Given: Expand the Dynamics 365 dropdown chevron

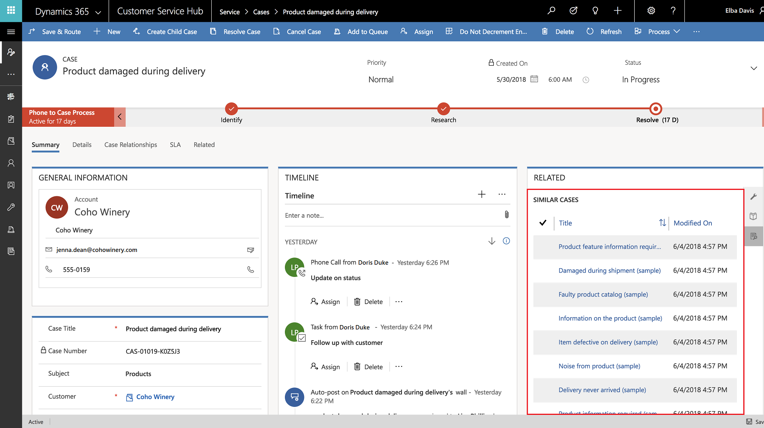Looking at the screenshot, I should (98, 12).
